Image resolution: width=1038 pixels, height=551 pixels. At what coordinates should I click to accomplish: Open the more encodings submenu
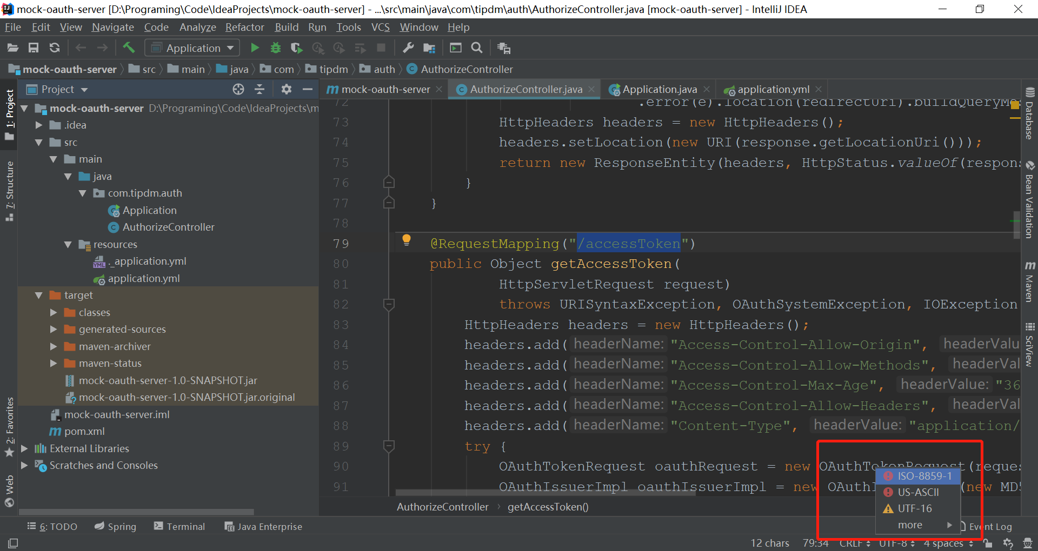(x=918, y=525)
